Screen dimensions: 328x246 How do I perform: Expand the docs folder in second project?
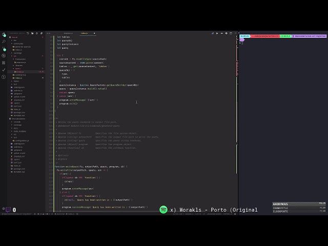point(16,128)
